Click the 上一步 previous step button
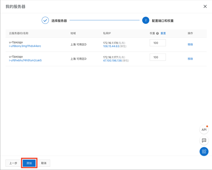The width and height of the screenshot is (212, 170). (13, 163)
